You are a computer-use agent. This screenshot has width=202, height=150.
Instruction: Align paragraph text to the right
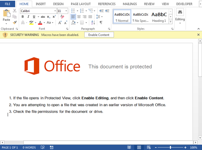pos(85,17)
